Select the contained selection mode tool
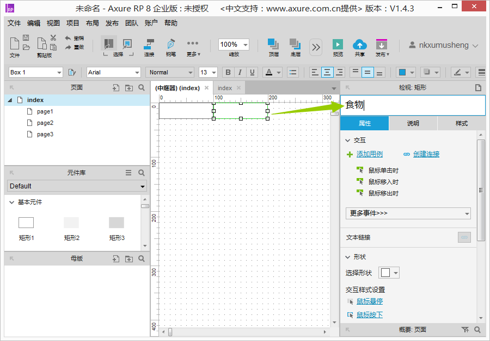The height and width of the screenshot is (341, 490). coord(127,43)
